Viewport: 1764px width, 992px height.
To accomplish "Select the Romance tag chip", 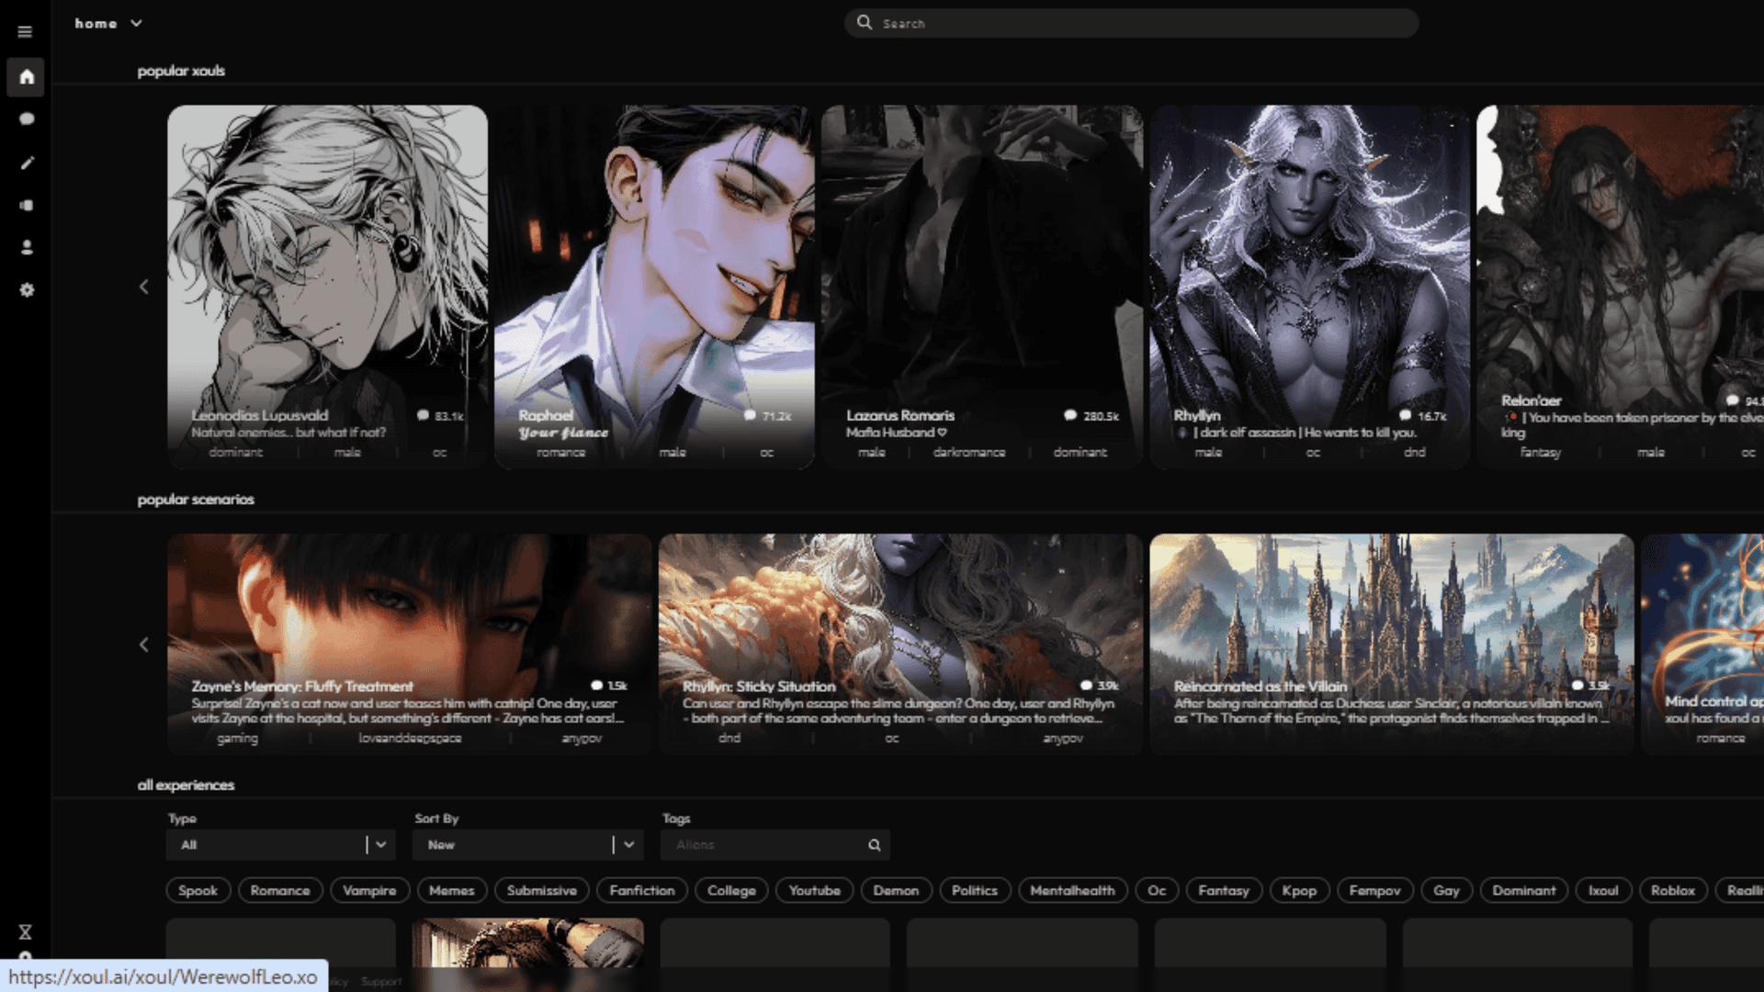I will [x=280, y=890].
